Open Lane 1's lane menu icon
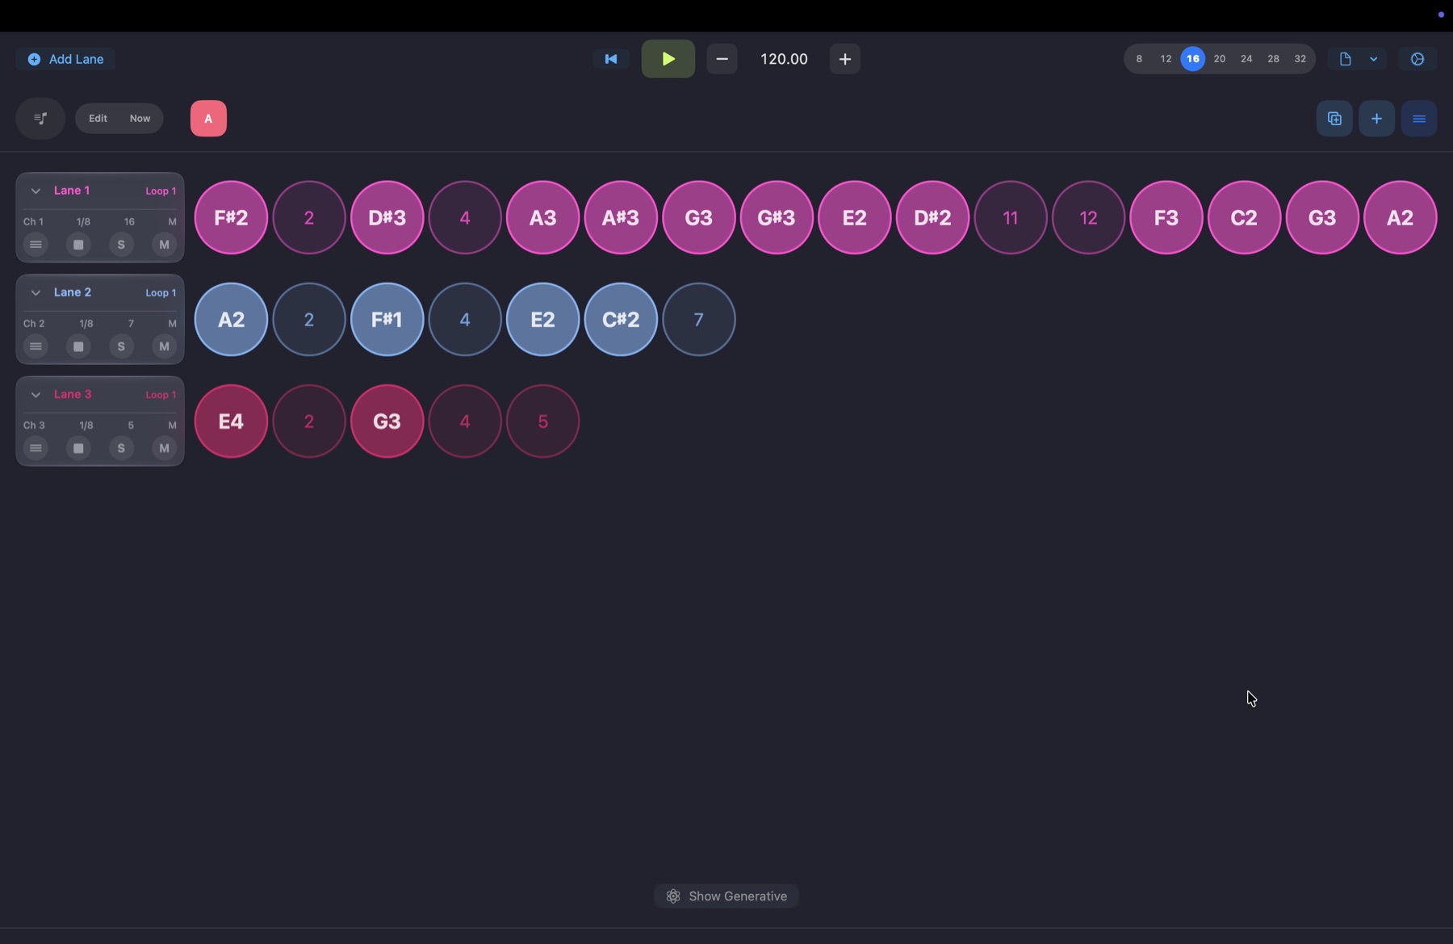Viewport: 1453px width, 944px height. 36,245
